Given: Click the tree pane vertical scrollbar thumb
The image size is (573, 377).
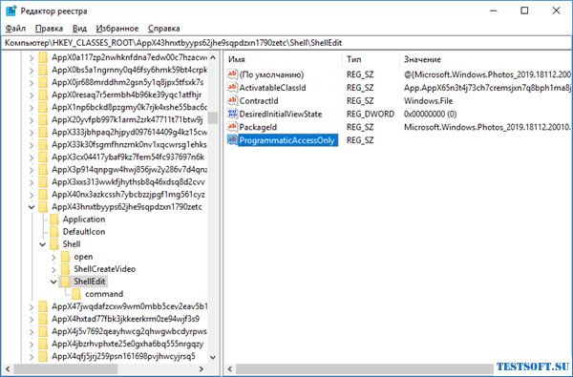Looking at the screenshot, I should pyautogui.click(x=213, y=118).
